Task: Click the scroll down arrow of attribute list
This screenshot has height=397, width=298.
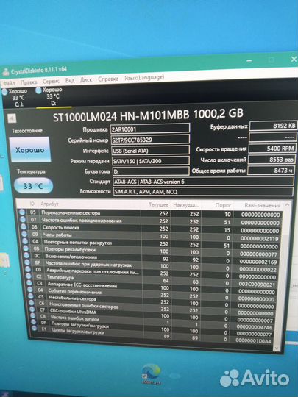Action: [x=277, y=348]
